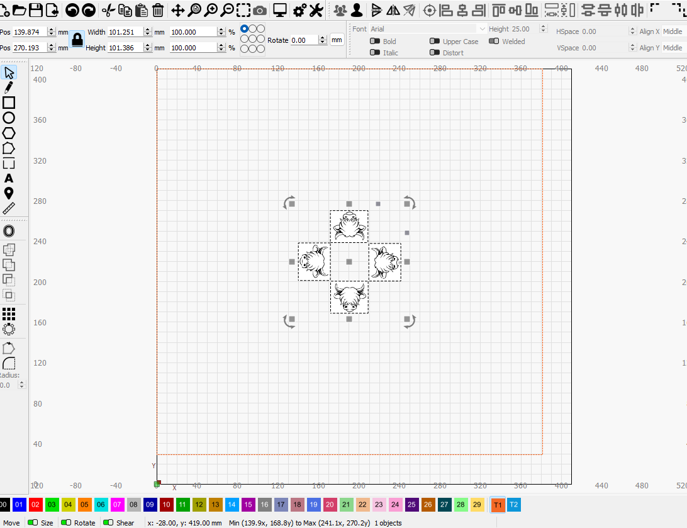Screen dimensions: 687x528
Task: Select the Measure ruler tool
Action: (9, 208)
